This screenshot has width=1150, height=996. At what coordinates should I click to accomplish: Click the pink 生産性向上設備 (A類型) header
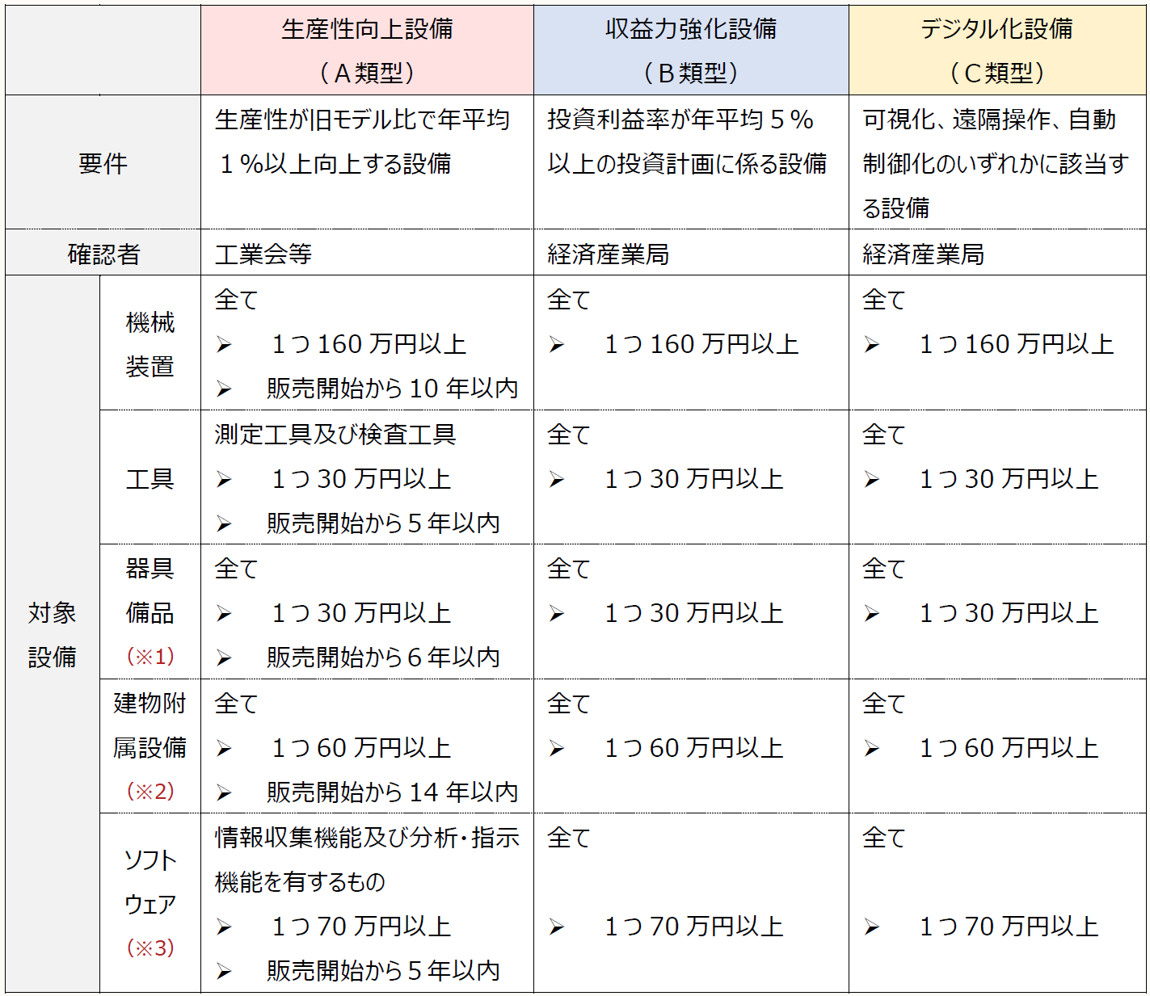coord(367,50)
